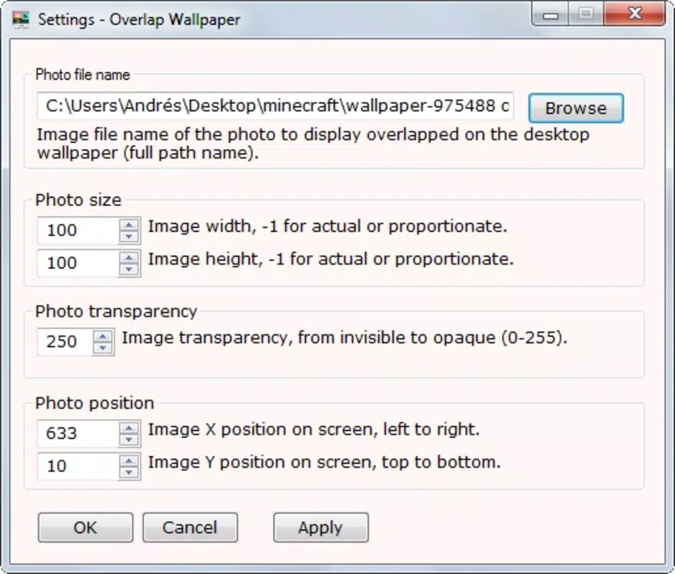This screenshot has width=675, height=574.
Task: Confirm settings with the OK button
Action: pyautogui.click(x=86, y=527)
